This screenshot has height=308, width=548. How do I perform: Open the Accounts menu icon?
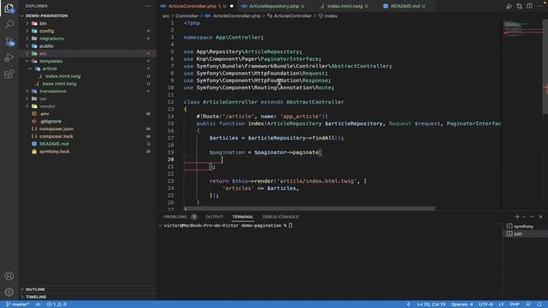pos(9,275)
